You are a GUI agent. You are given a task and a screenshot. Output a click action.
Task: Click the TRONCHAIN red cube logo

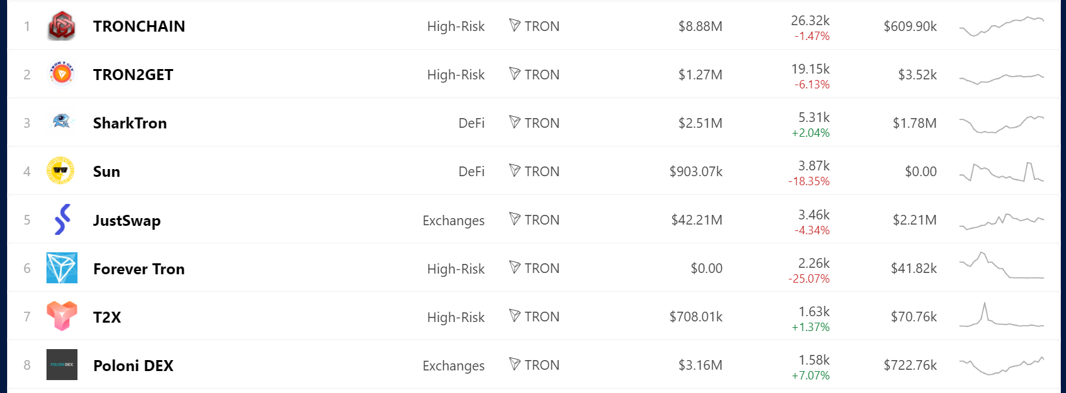point(62,26)
